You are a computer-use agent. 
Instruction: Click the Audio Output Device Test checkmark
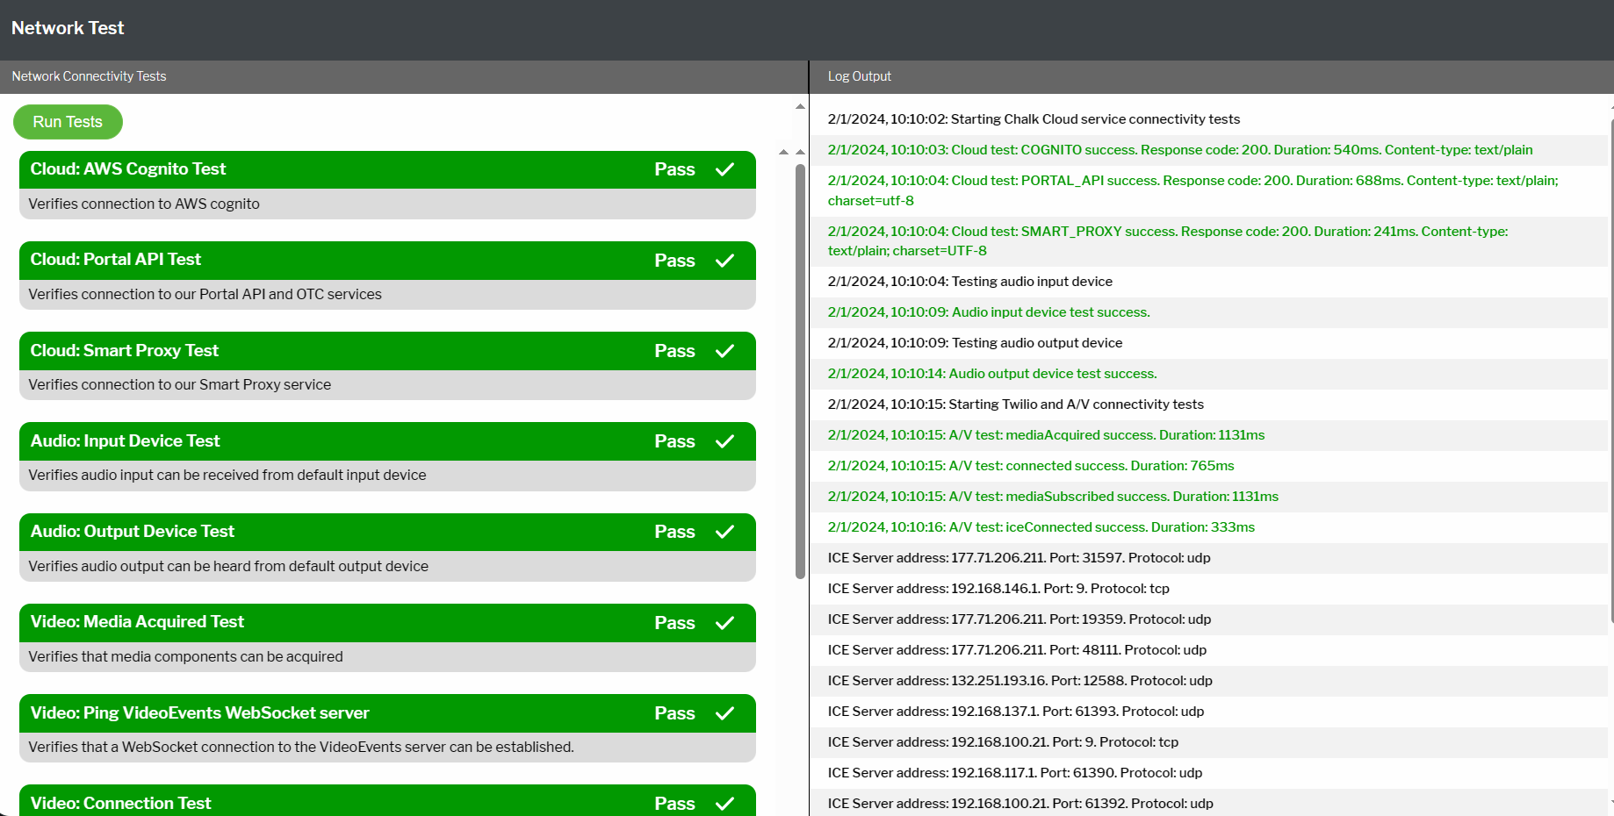pyautogui.click(x=724, y=532)
